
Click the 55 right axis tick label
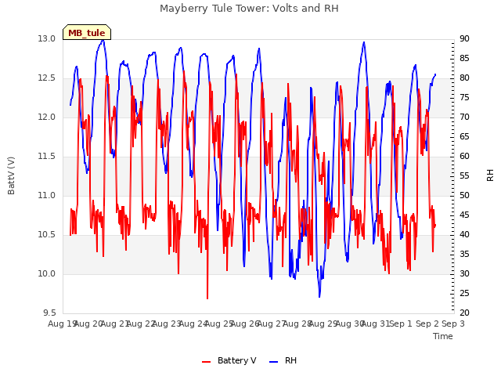point(464,175)
